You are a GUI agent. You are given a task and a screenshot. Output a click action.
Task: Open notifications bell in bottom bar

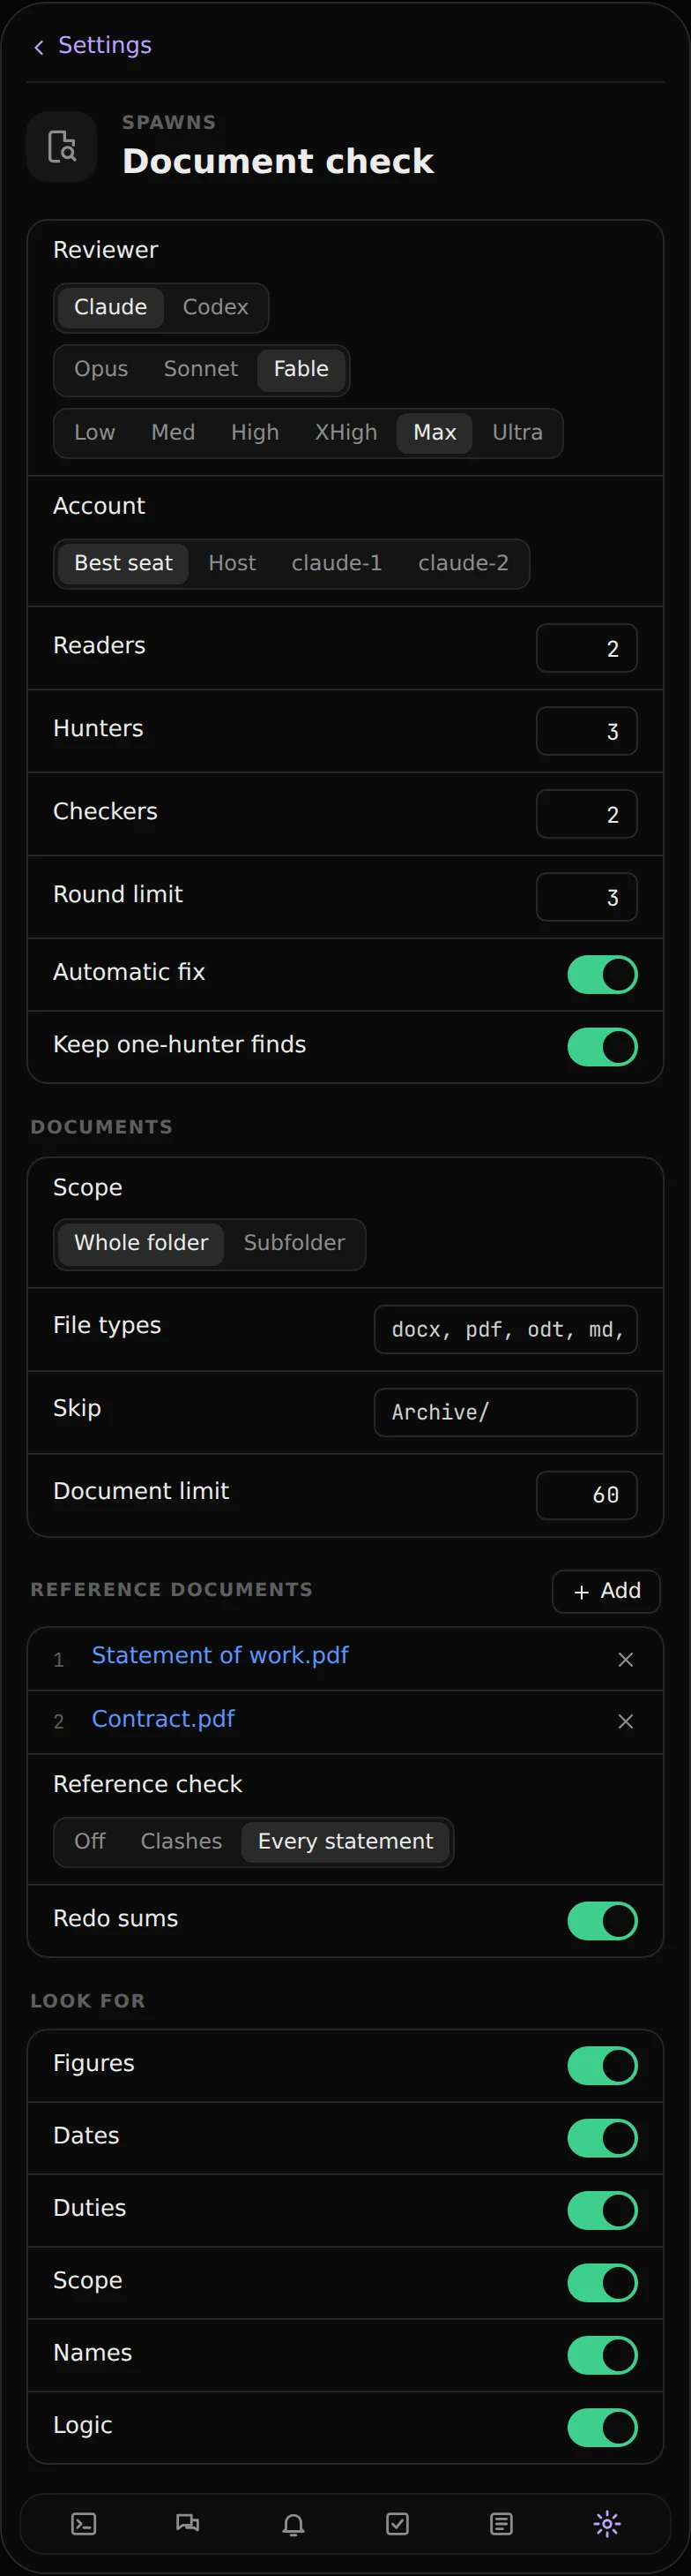coord(293,2524)
